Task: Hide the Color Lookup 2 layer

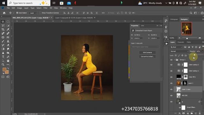Action: pyautogui.click(x=171, y=65)
